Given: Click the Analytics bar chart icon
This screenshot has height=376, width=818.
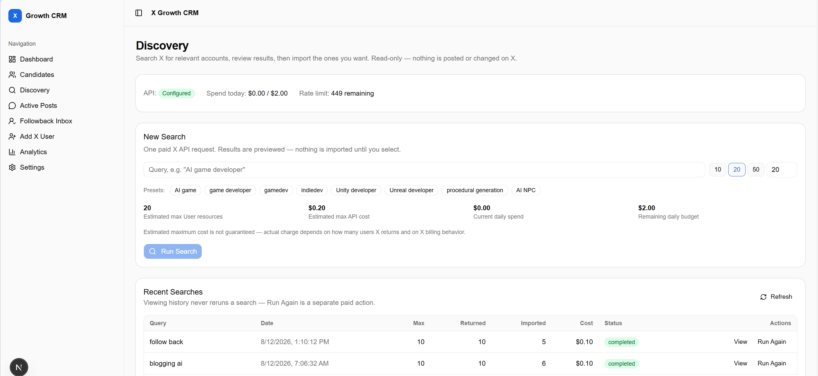Looking at the screenshot, I should [12, 152].
